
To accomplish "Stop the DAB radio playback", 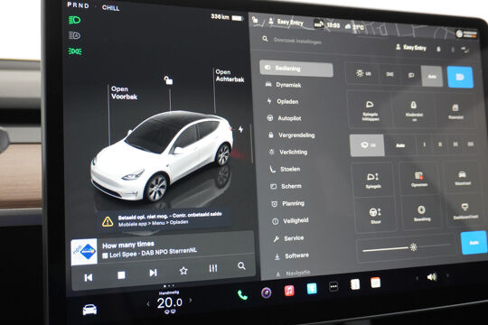I will coord(121,275).
